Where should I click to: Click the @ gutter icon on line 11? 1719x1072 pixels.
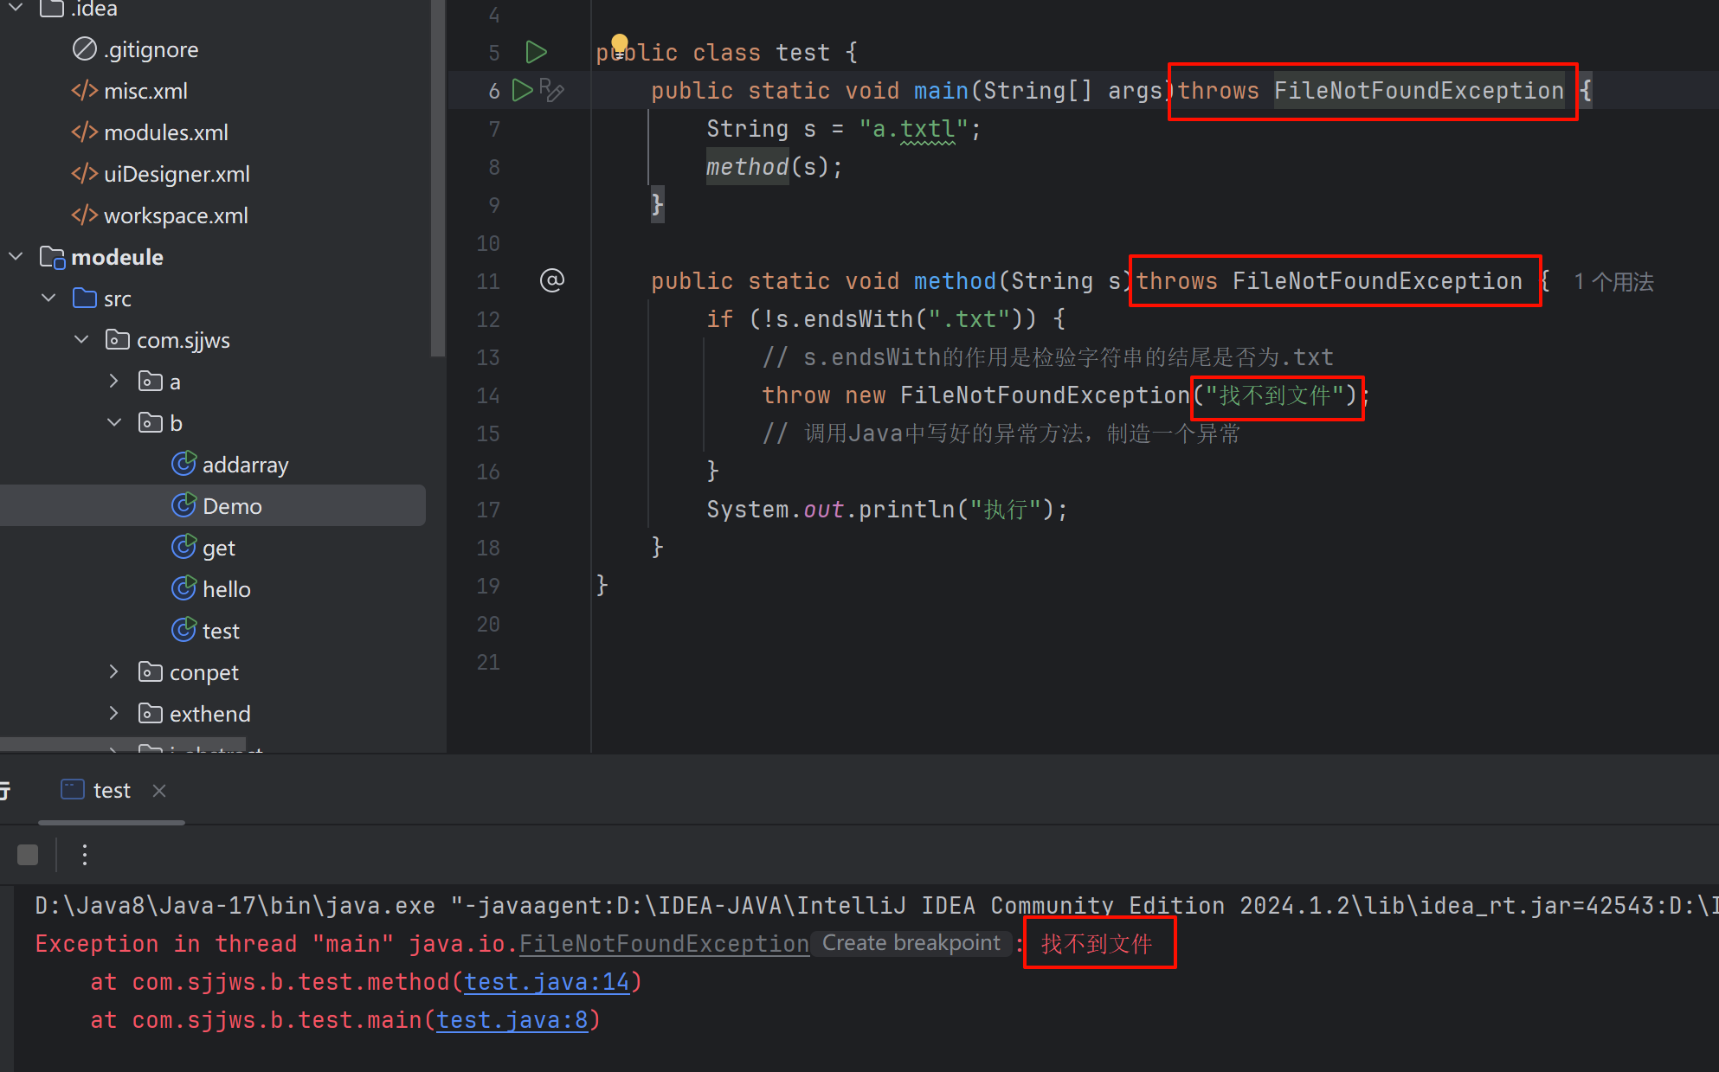tap(552, 280)
